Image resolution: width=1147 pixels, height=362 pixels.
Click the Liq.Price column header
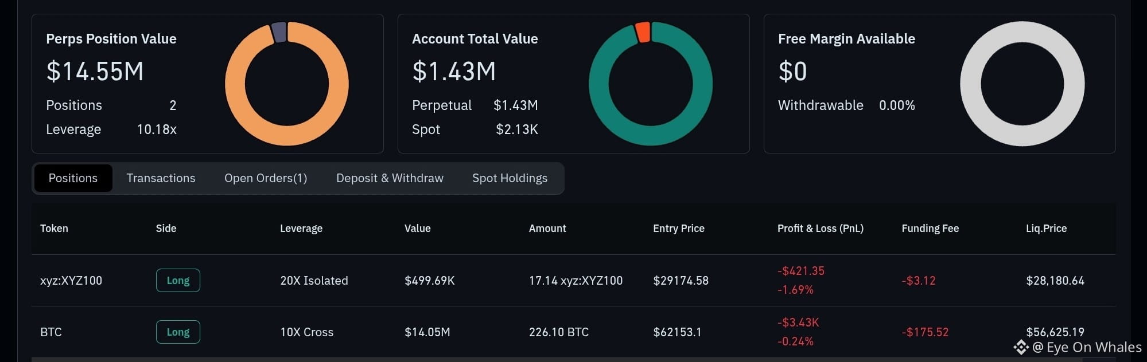coord(1046,228)
